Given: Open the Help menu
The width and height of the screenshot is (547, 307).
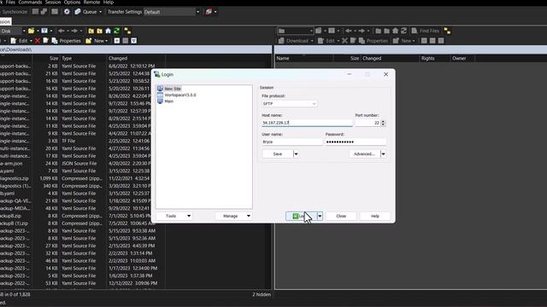Looking at the screenshot, I should (x=109, y=3).
